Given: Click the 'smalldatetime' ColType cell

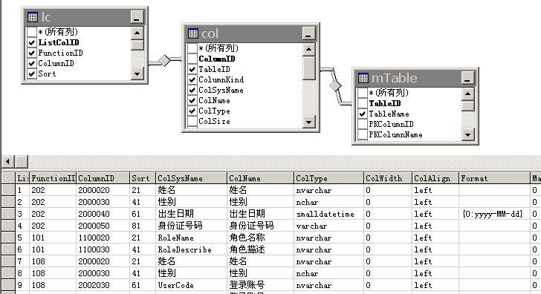Looking at the screenshot, I should coord(328,214).
